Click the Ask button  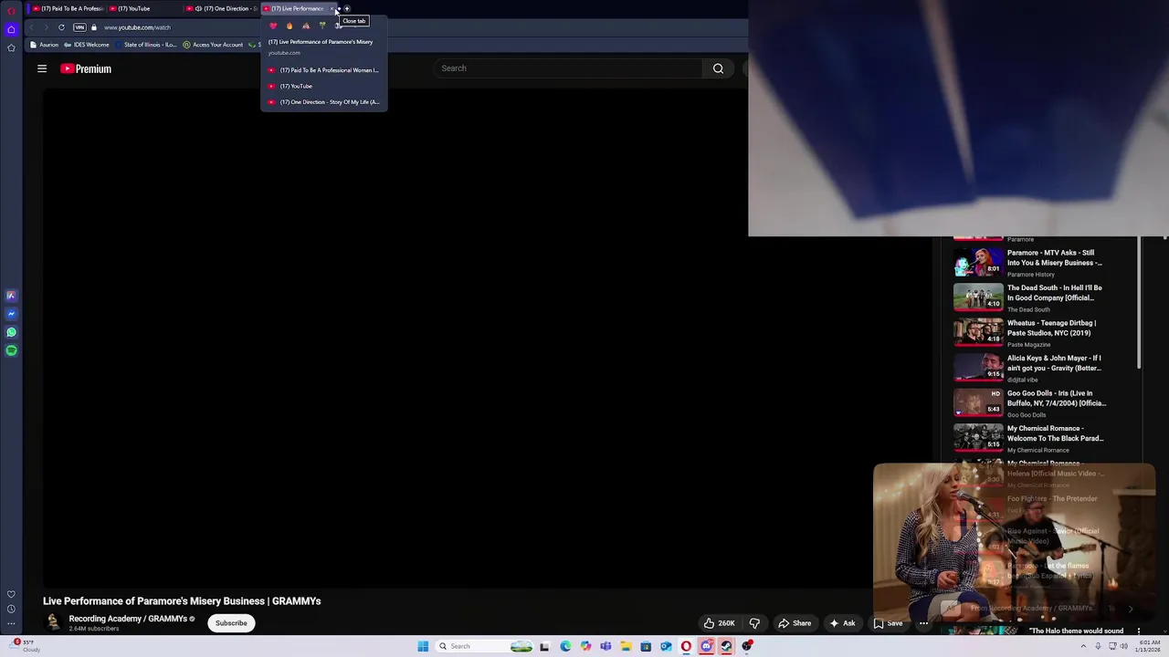pyautogui.click(x=841, y=623)
